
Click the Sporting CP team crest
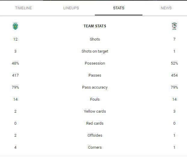(x=15, y=26)
